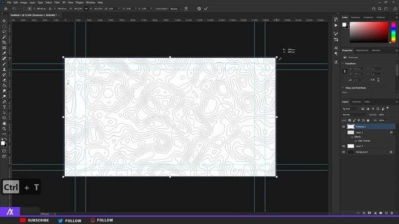Open the Character panel icon
Image resolution: width=399 pixels, height=224 pixels.
point(336,48)
